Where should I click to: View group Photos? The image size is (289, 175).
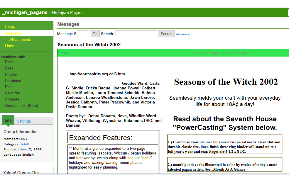tap(11, 74)
